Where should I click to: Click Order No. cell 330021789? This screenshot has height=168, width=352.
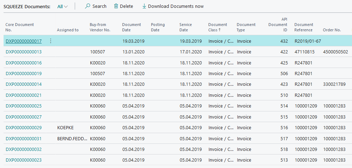pos(334,84)
